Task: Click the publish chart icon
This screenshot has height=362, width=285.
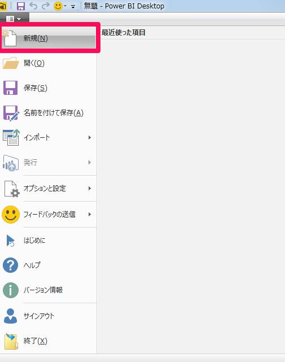Action: (x=11, y=163)
